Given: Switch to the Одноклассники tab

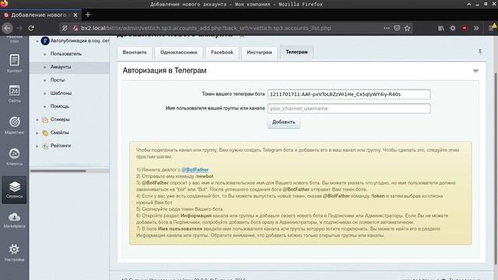Looking at the screenshot, I should (179, 52).
